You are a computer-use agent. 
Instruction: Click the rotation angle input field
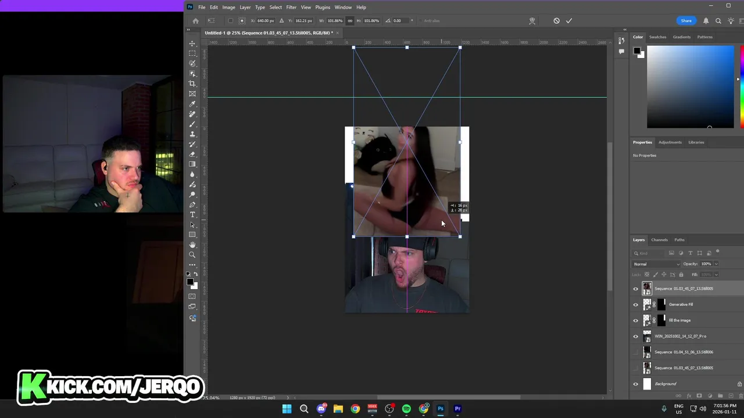click(401, 21)
